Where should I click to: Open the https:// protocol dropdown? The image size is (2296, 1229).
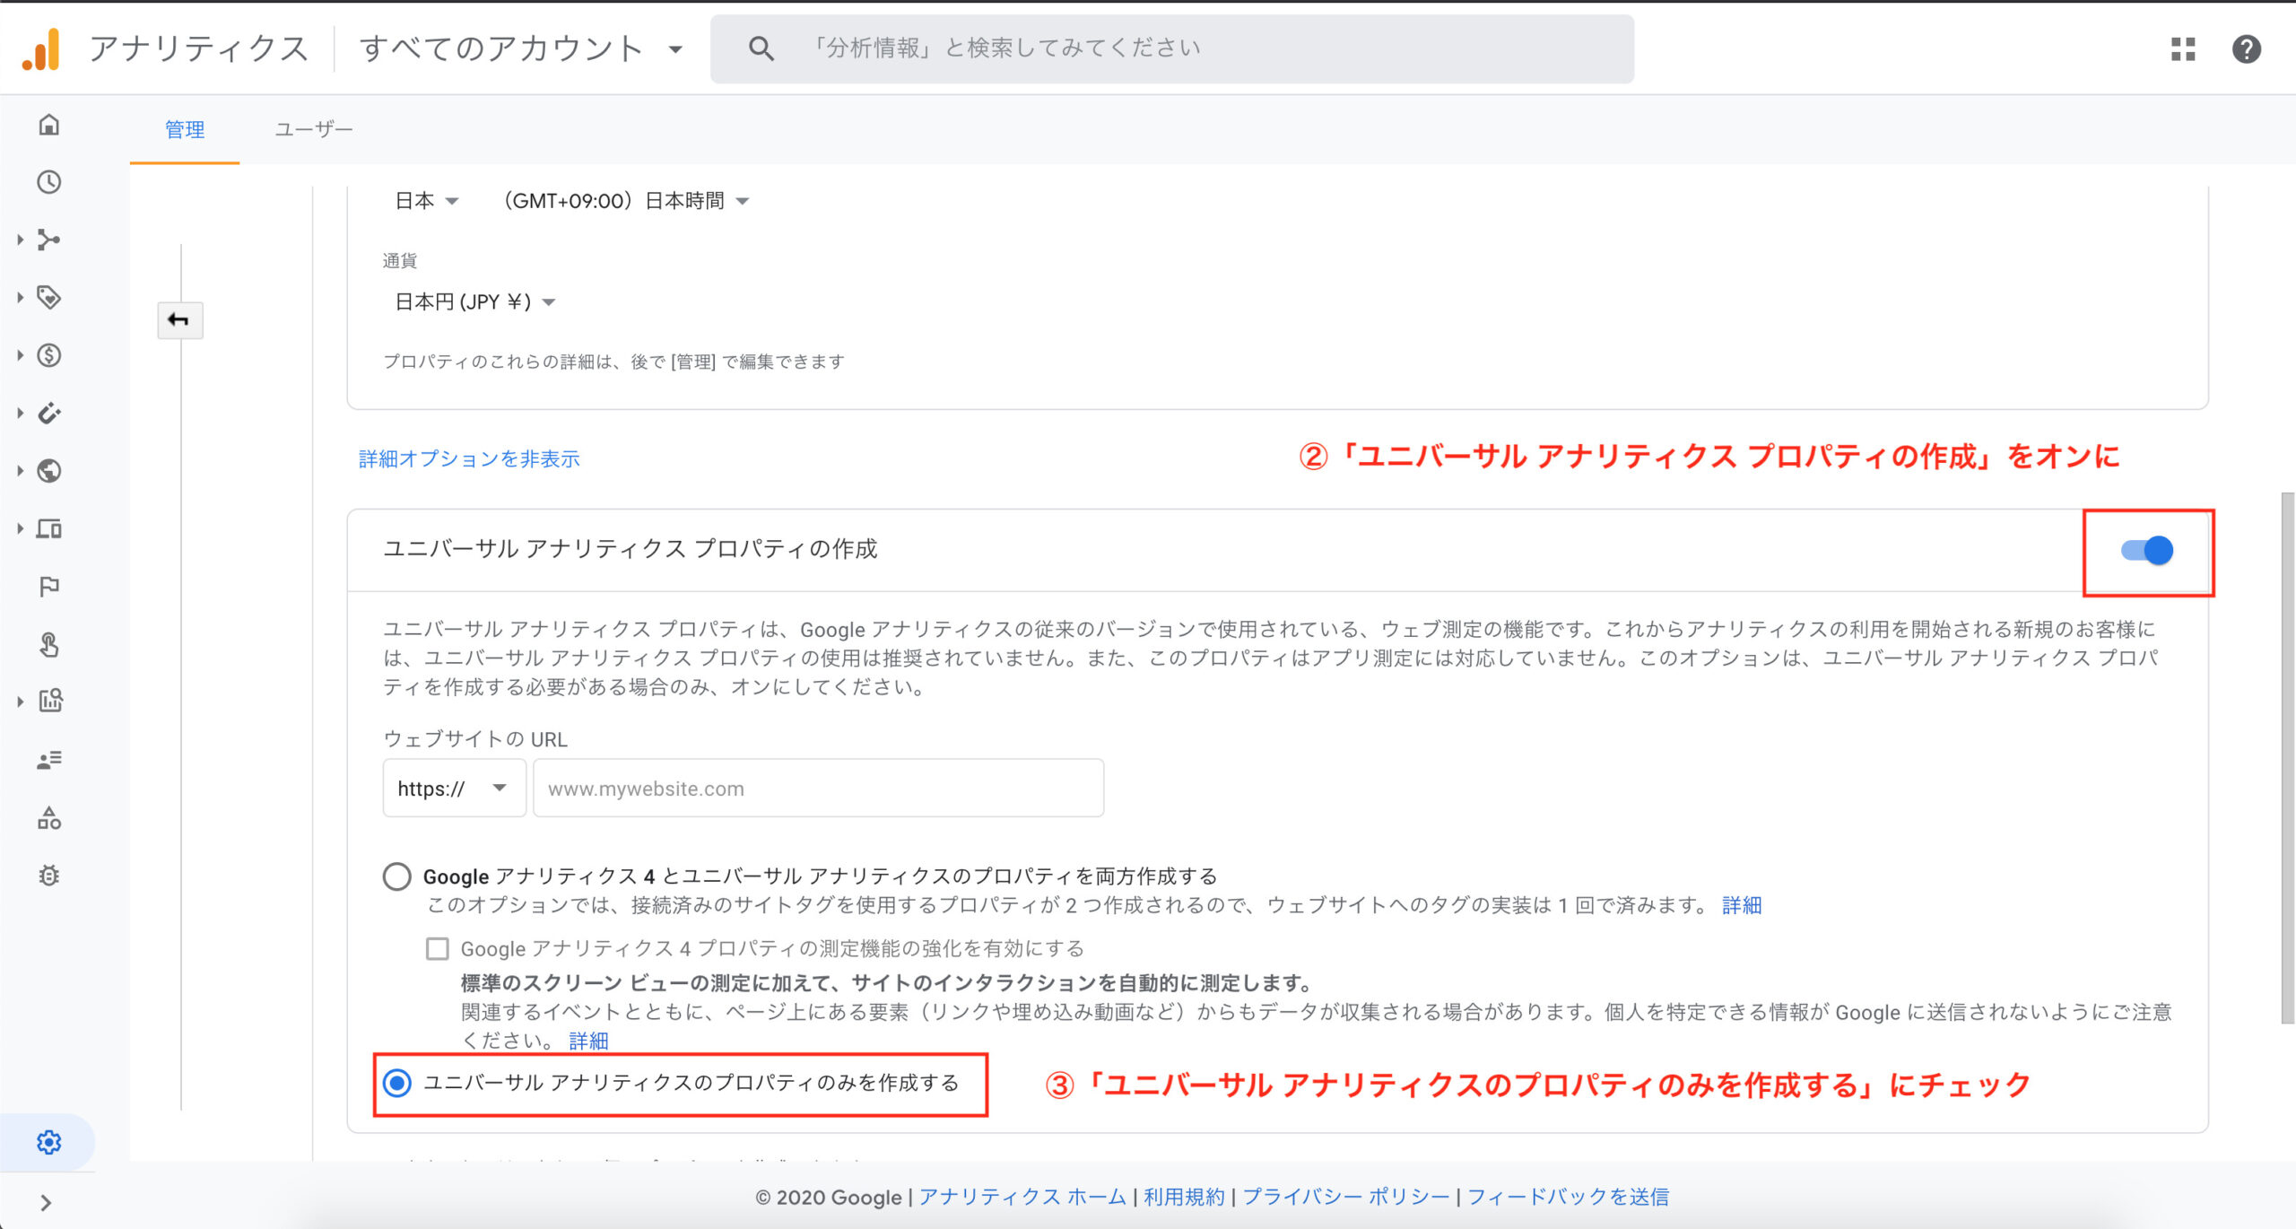(453, 788)
